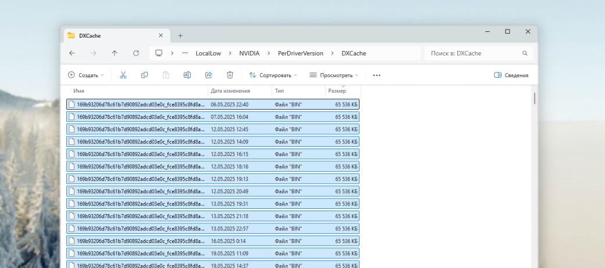This screenshot has width=605, height=268.
Task: Go back with the left arrow button
Action: (72, 53)
